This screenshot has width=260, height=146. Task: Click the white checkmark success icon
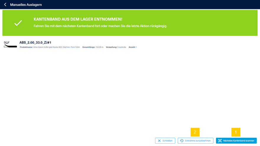[x=18, y=23]
